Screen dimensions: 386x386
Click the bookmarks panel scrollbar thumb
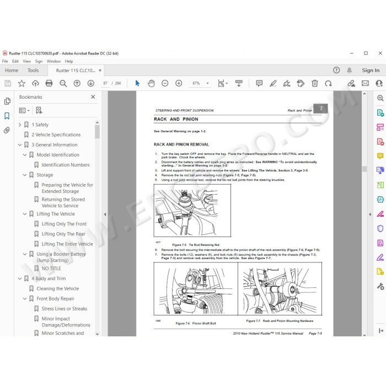(97, 132)
